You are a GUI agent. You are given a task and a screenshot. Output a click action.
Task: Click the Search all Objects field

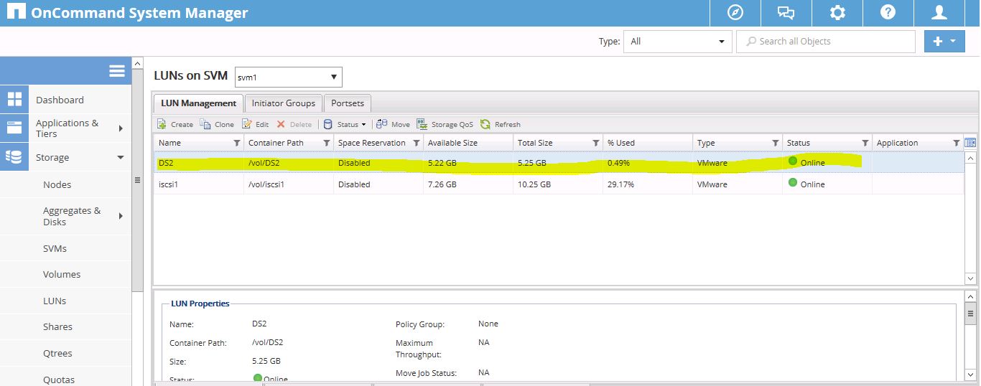click(826, 42)
